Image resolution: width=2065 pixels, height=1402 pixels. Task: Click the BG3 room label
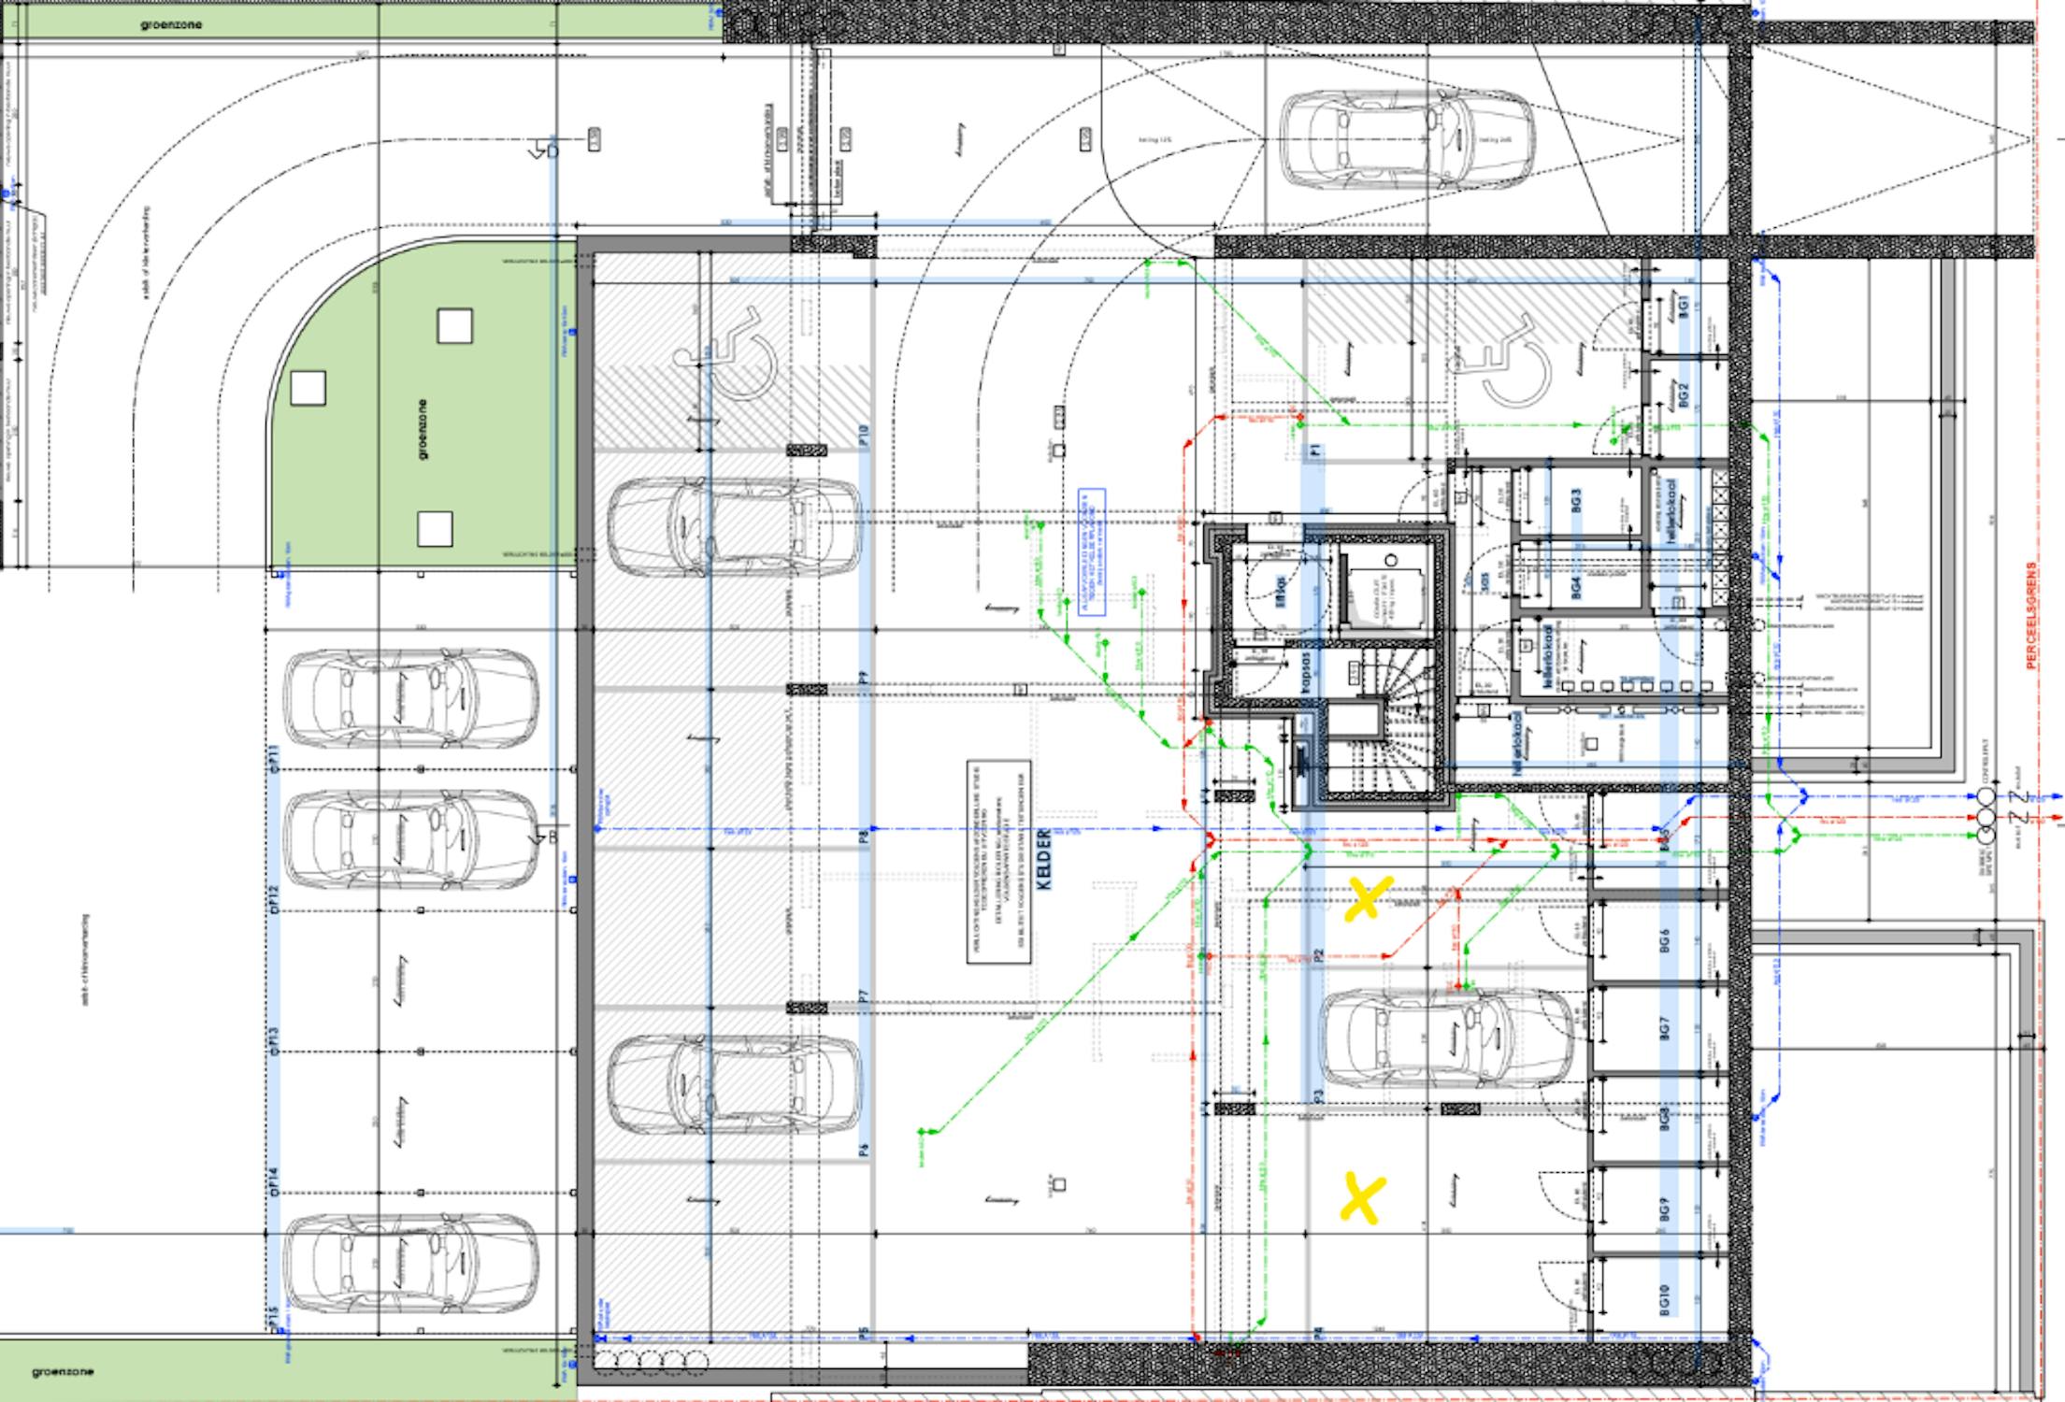coord(1576,501)
